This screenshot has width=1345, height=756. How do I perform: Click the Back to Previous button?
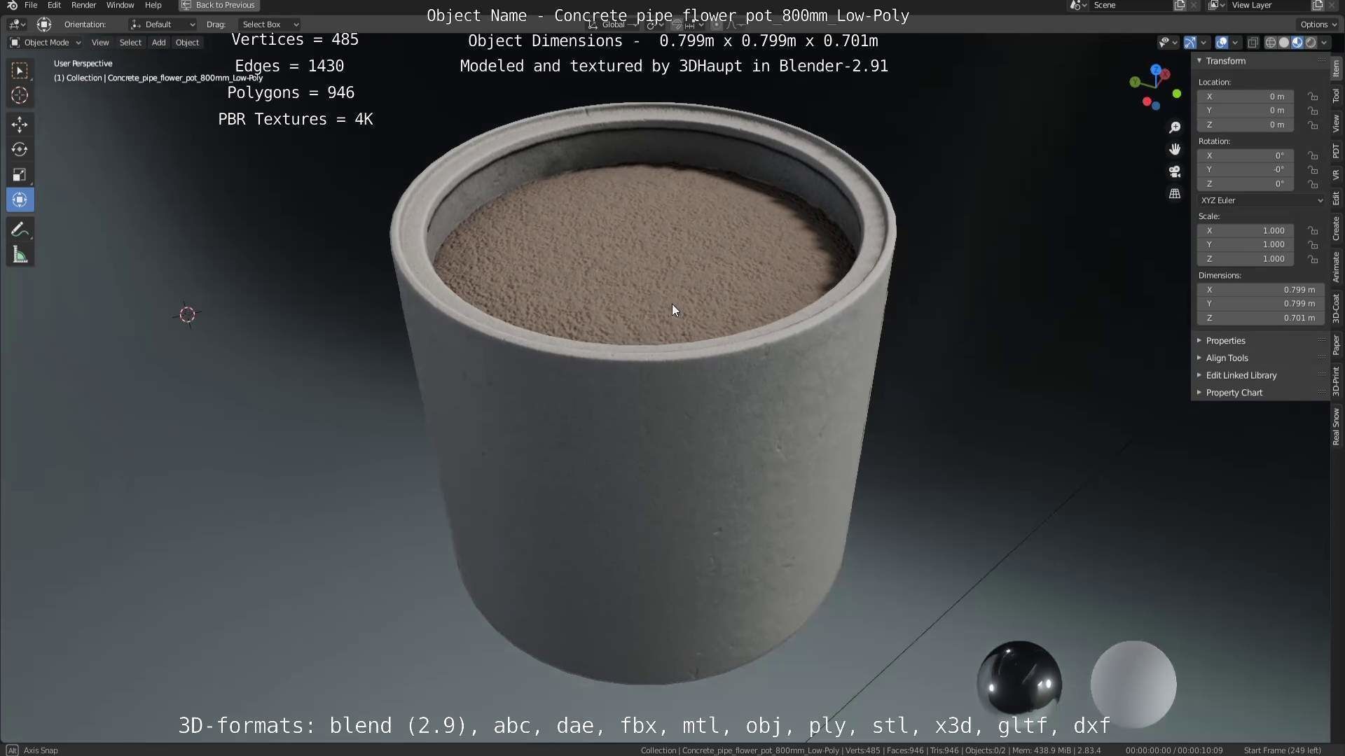219,5
